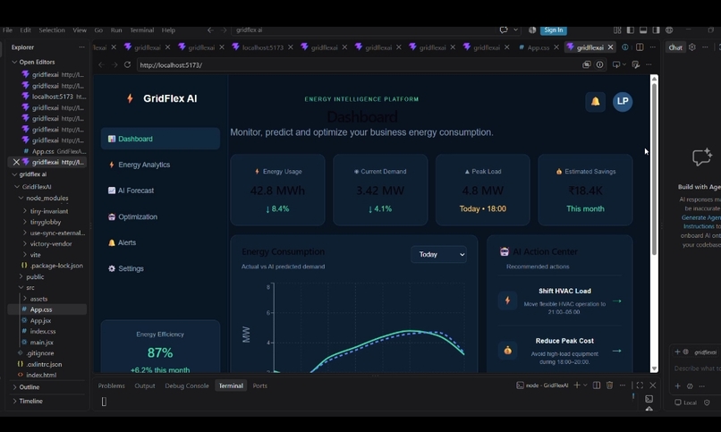Image resolution: width=721 pixels, height=432 pixels.
Task: Maximize the terminal panel size
Action: [x=640, y=385]
